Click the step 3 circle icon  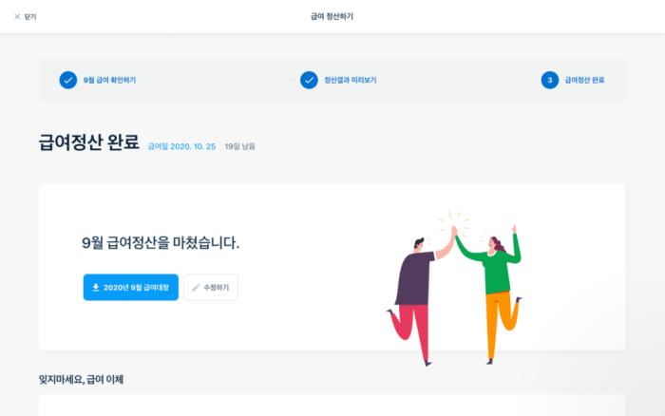[550, 80]
